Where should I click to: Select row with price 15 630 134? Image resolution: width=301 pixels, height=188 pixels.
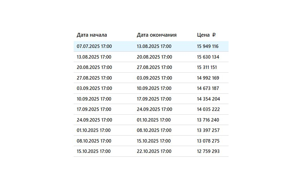coord(151,57)
